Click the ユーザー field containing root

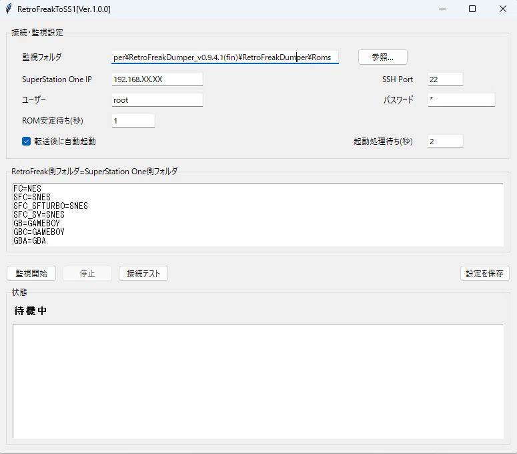click(157, 100)
